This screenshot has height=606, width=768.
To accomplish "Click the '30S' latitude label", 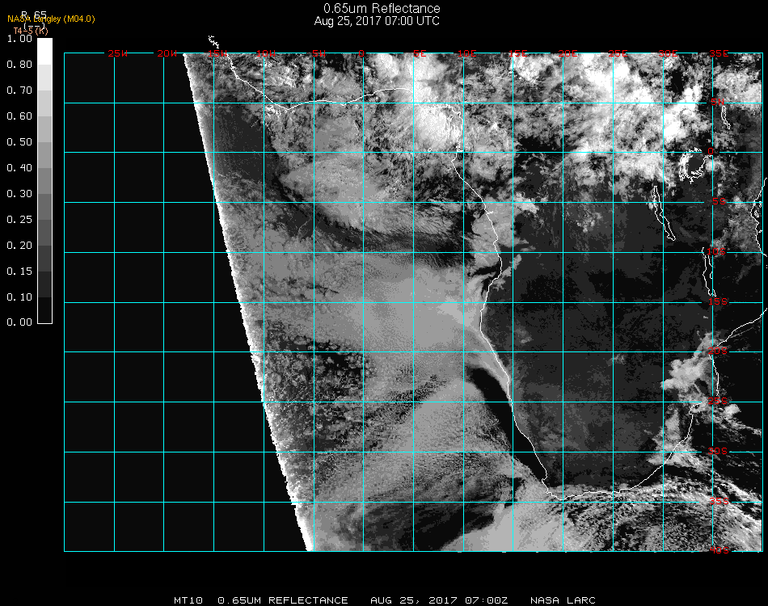I will coord(718,451).
